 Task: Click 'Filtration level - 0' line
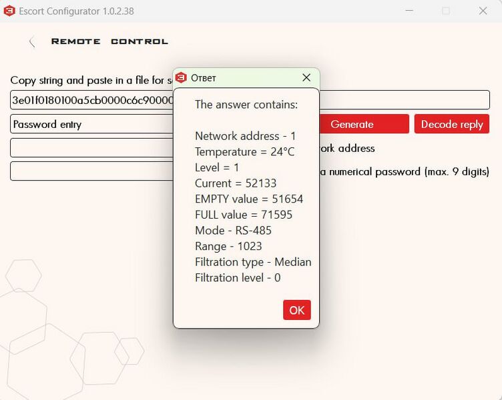coord(238,277)
